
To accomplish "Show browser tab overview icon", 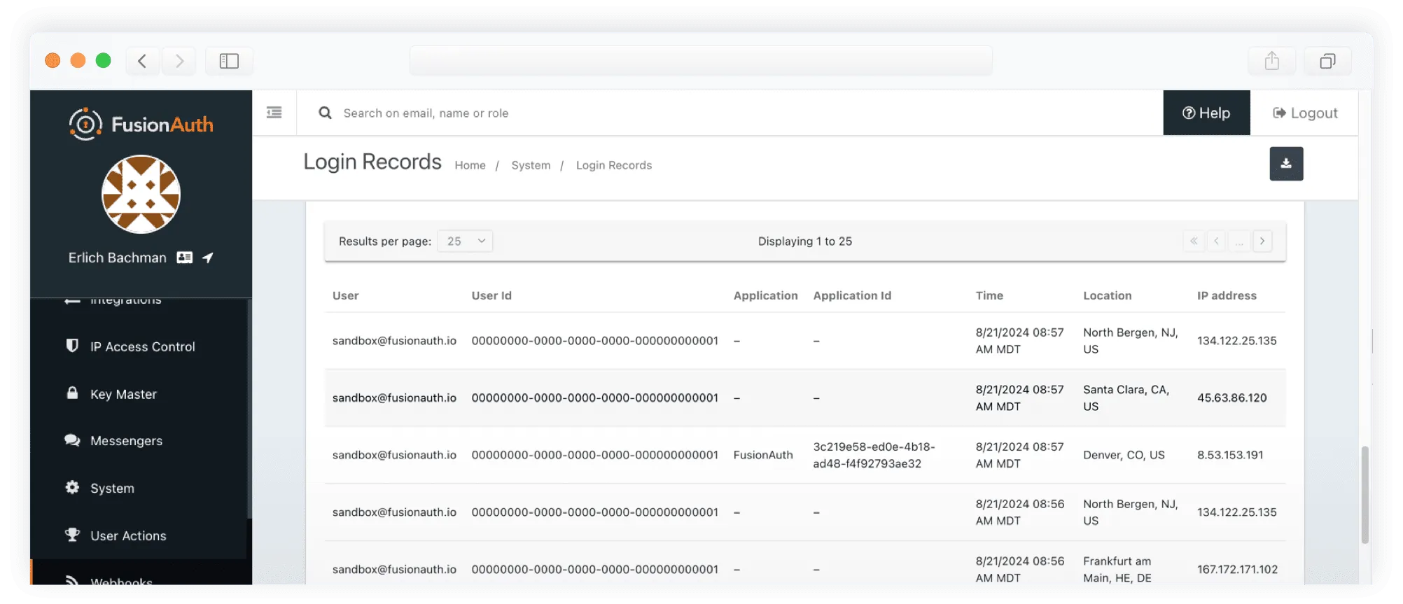I will point(1327,61).
